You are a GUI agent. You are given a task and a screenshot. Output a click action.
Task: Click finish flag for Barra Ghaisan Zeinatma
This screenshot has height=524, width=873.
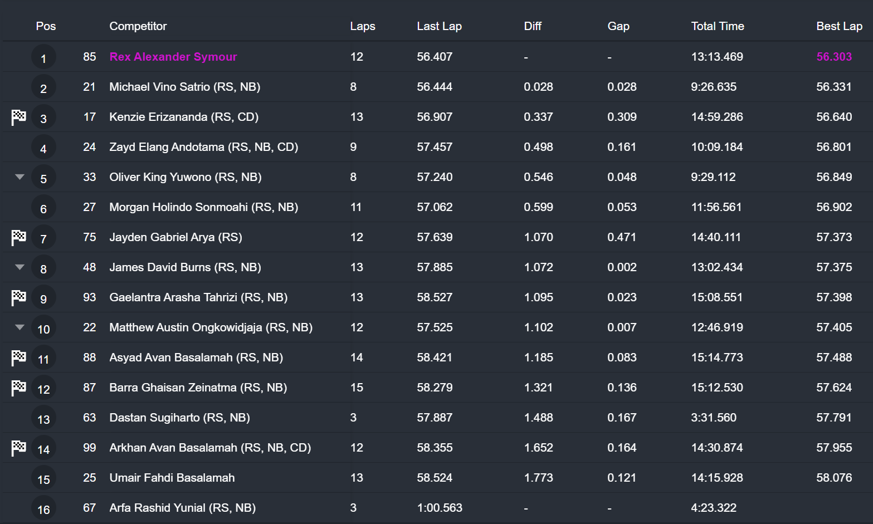point(19,388)
